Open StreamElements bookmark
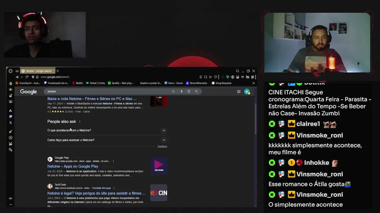The width and height of the screenshot is (380, 213). [x=197, y=83]
